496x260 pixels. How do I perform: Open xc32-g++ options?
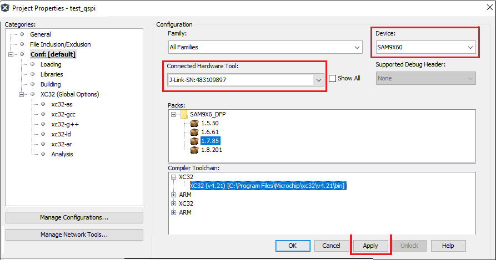tap(65, 124)
